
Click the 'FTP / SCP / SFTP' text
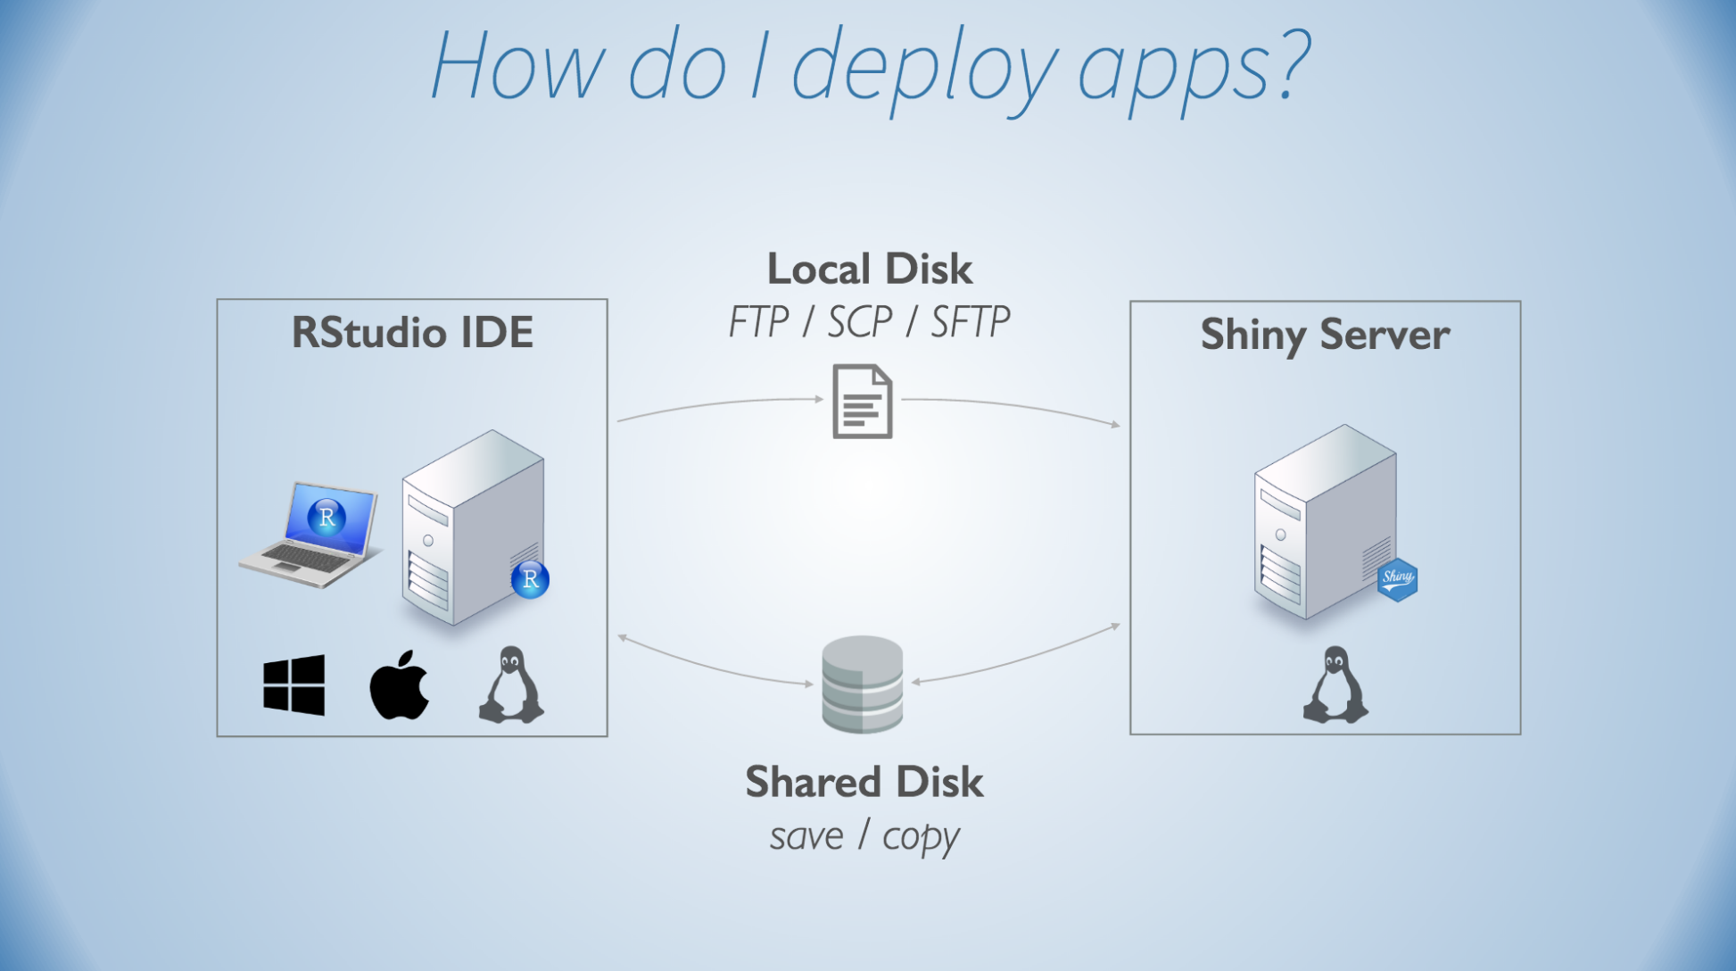tap(870, 322)
